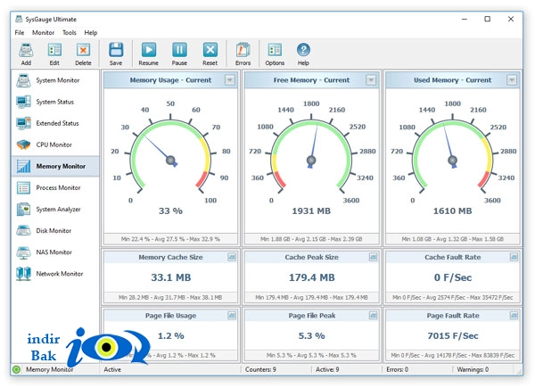
Task: Click Errors: 0 in the status bar
Action: [397, 369]
